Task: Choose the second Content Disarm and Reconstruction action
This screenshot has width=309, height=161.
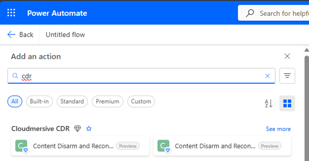Action: point(215,146)
